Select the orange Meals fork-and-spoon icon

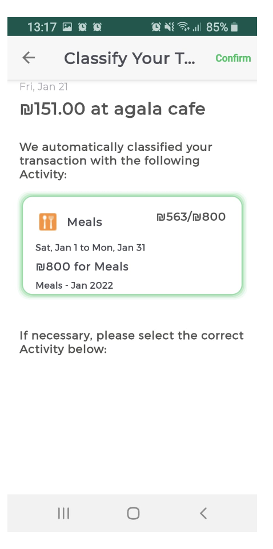point(48,222)
